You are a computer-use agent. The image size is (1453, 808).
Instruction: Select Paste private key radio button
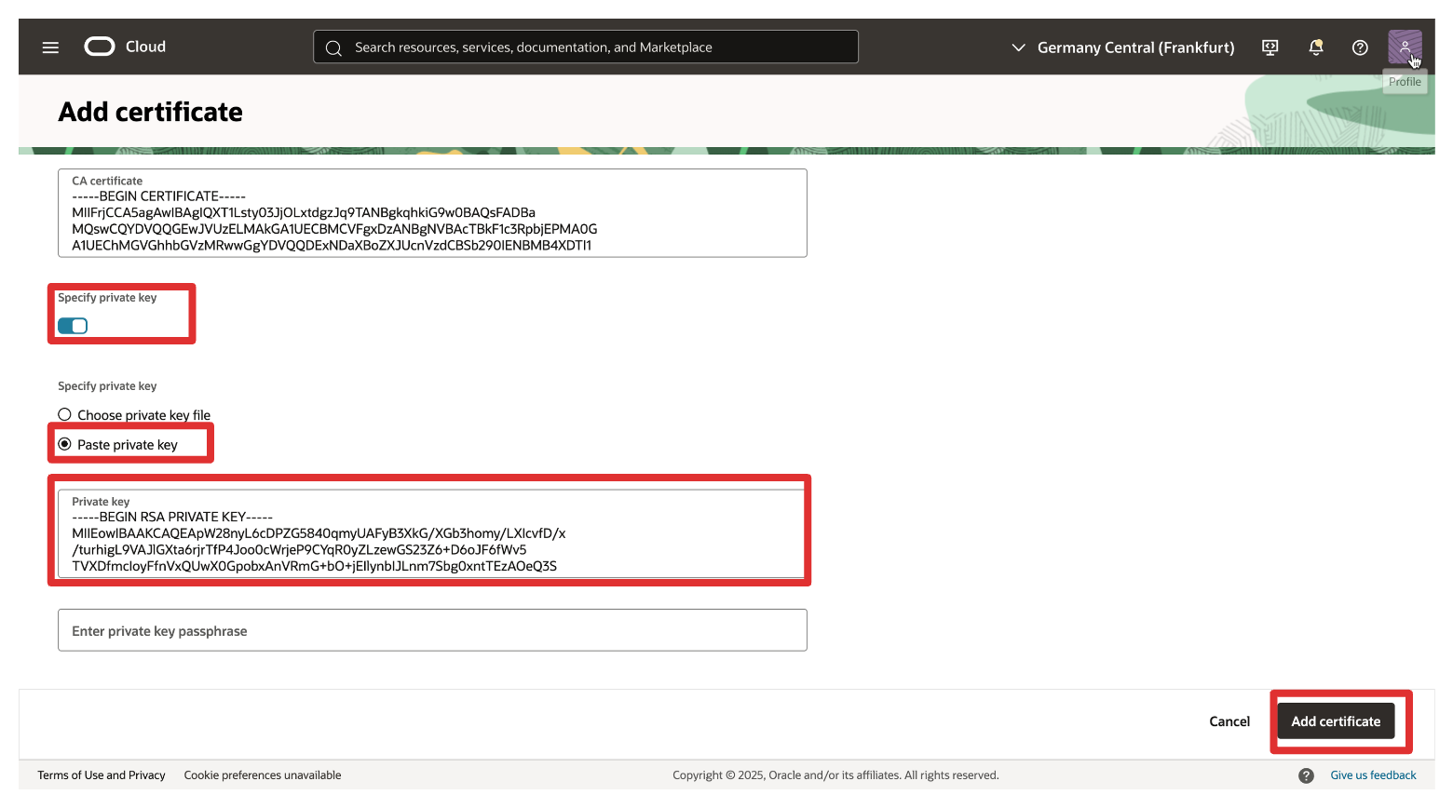click(65, 445)
